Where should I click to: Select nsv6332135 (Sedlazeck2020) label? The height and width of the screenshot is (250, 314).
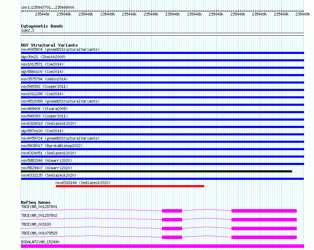pyautogui.click(x=49, y=175)
